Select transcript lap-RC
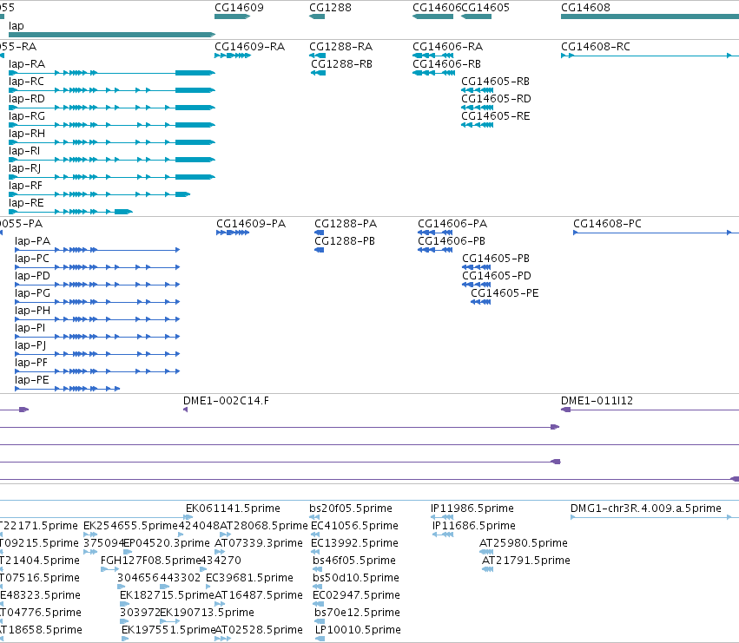This screenshot has width=739, height=643. point(112,90)
